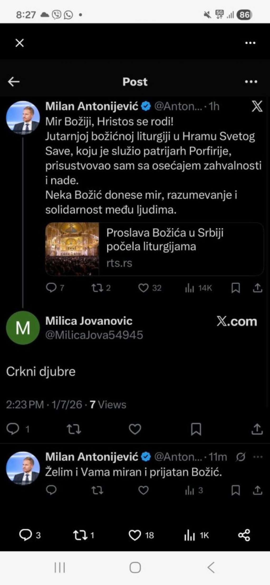Tap the back arrow beside Post title
270x585 pixels.
click(x=14, y=82)
